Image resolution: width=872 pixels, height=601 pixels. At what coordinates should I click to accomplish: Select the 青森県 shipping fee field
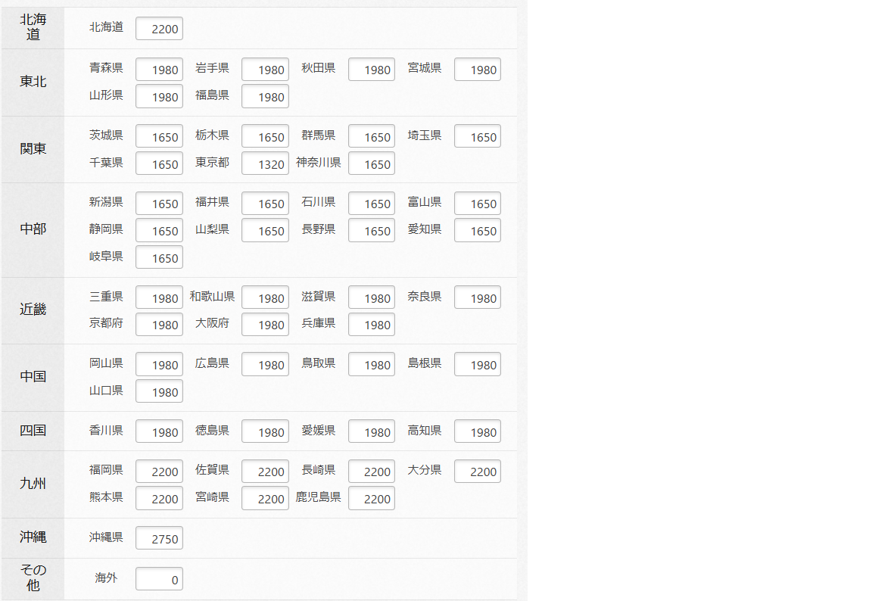coord(159,70)
